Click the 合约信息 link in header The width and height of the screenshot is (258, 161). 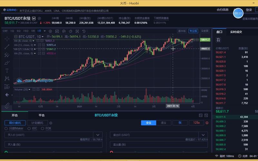223,10
